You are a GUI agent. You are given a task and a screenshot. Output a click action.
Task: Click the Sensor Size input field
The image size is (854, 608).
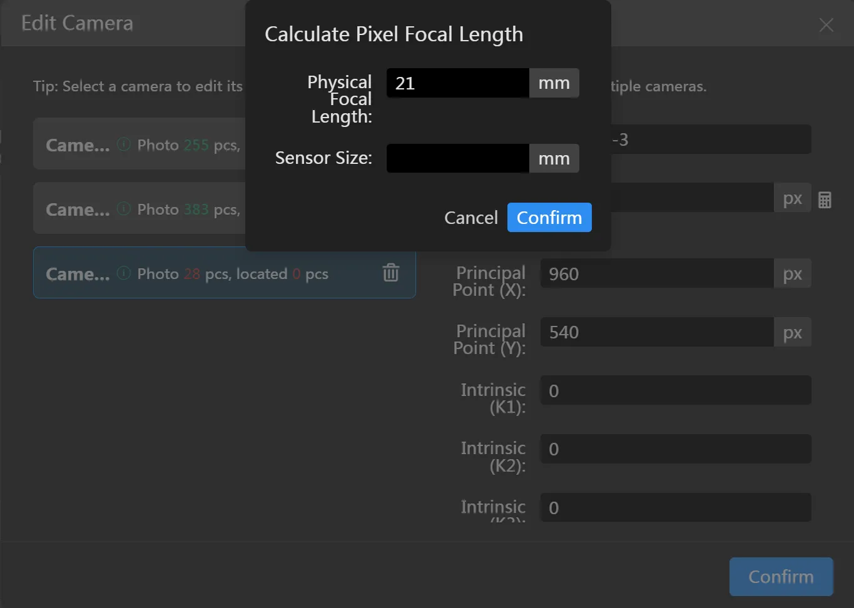[457, 159]
